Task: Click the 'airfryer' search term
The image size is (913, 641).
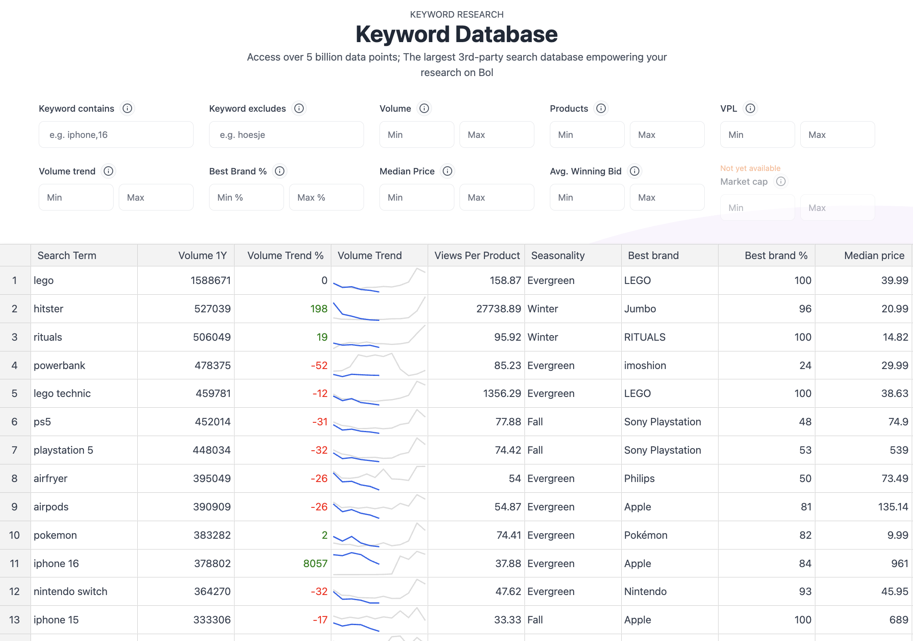Action: 84,479
